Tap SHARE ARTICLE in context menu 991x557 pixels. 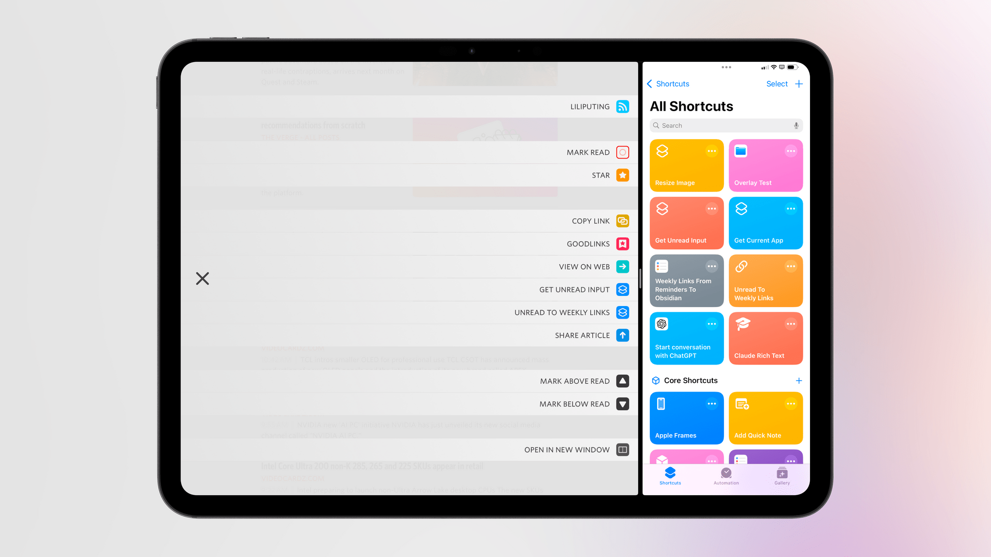coord(582,335)
